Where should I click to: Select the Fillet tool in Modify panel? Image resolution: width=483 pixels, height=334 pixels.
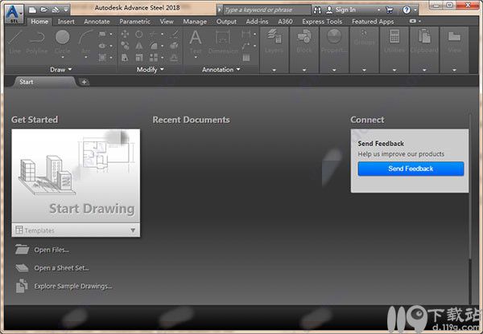154,46
